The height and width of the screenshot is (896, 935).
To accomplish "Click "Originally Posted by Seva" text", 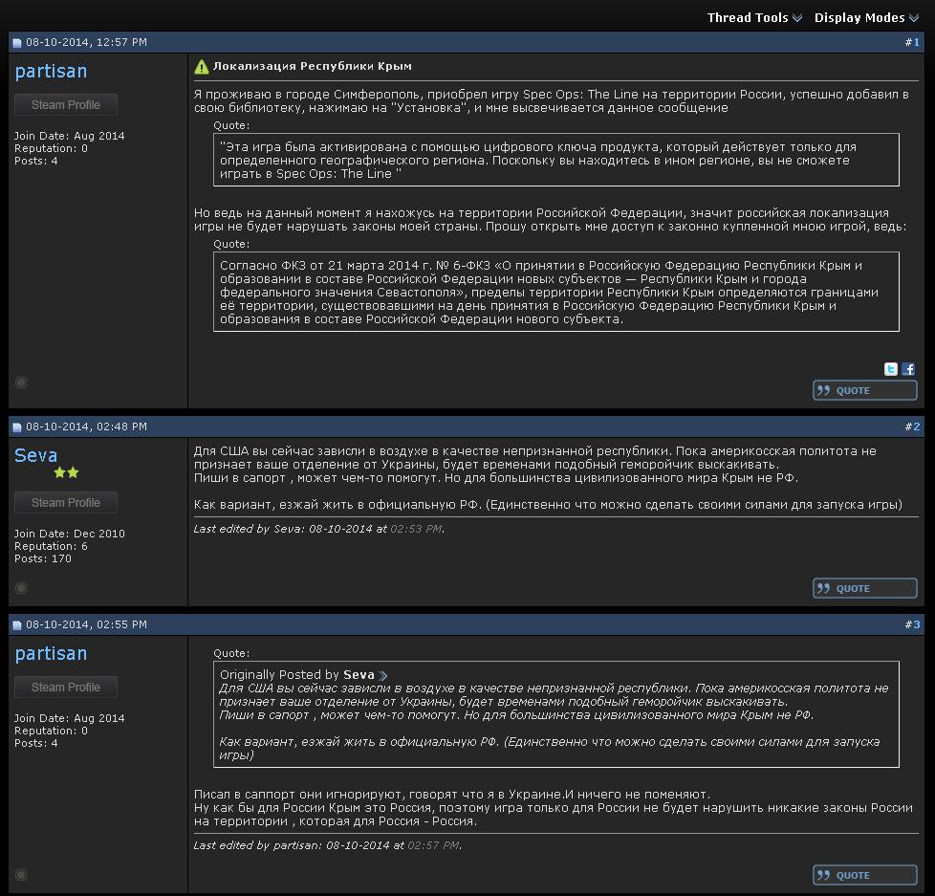I will pos(297,675).
